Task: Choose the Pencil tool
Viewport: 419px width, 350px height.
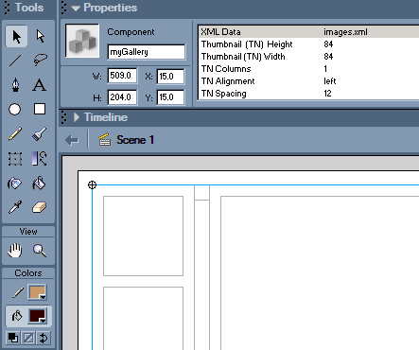Action: [15, 133]
